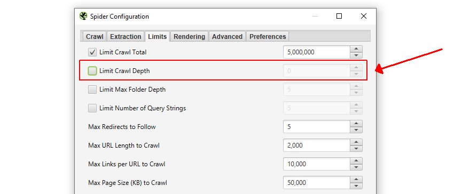Select the Limits tab

(x=157, y=36)
